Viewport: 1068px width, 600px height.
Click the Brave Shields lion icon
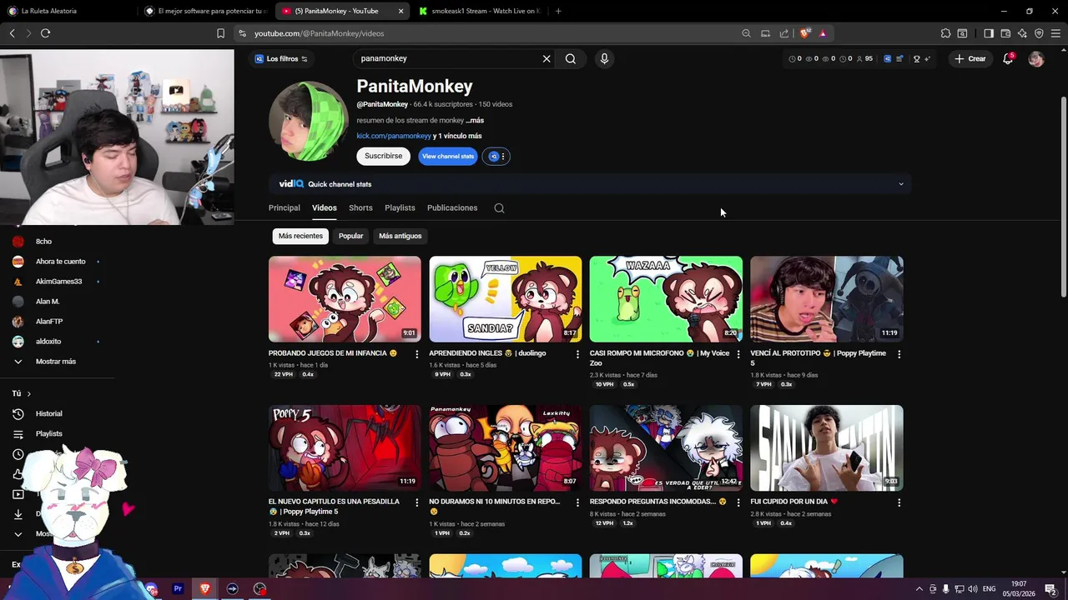[804, 33]
